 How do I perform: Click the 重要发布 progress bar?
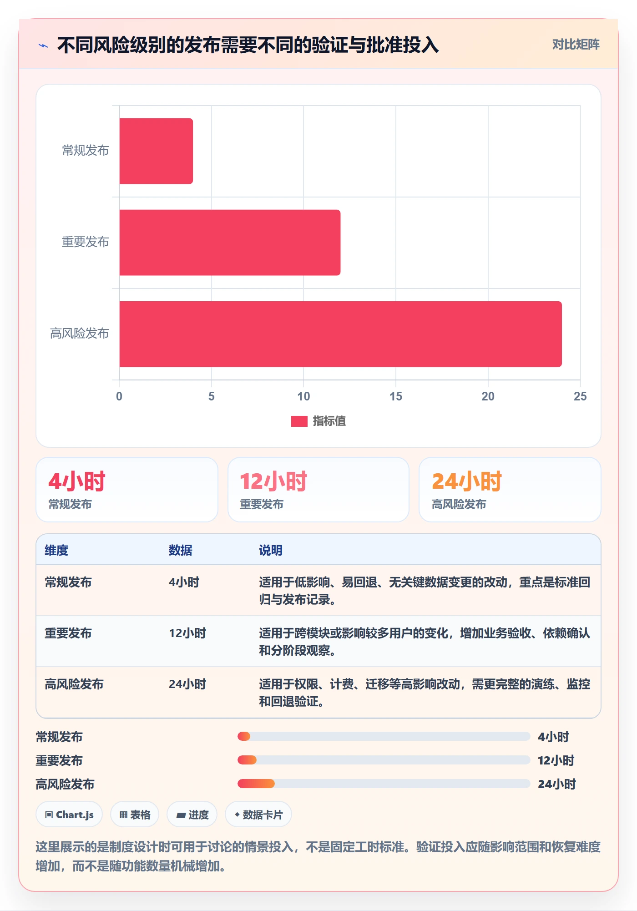pos(384,760)
